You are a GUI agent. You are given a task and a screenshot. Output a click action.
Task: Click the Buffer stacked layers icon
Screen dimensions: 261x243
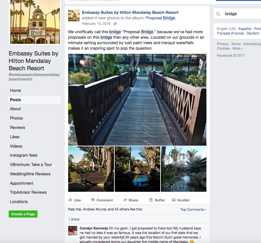(151, 200)
